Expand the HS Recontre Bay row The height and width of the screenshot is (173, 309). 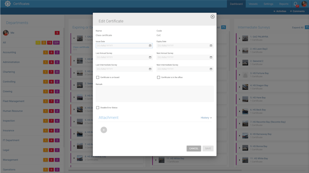[x=239, y=123]
